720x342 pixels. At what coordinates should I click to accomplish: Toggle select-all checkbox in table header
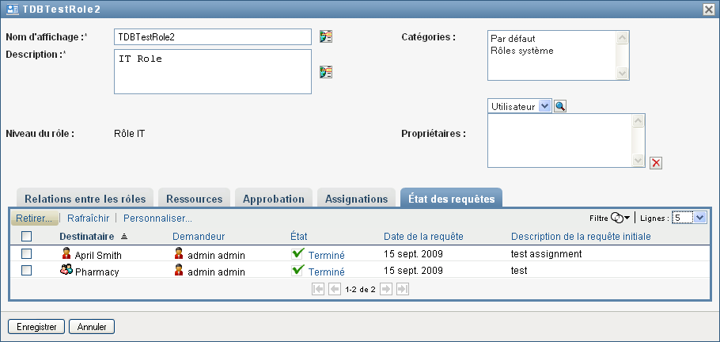tap(27, 236)
